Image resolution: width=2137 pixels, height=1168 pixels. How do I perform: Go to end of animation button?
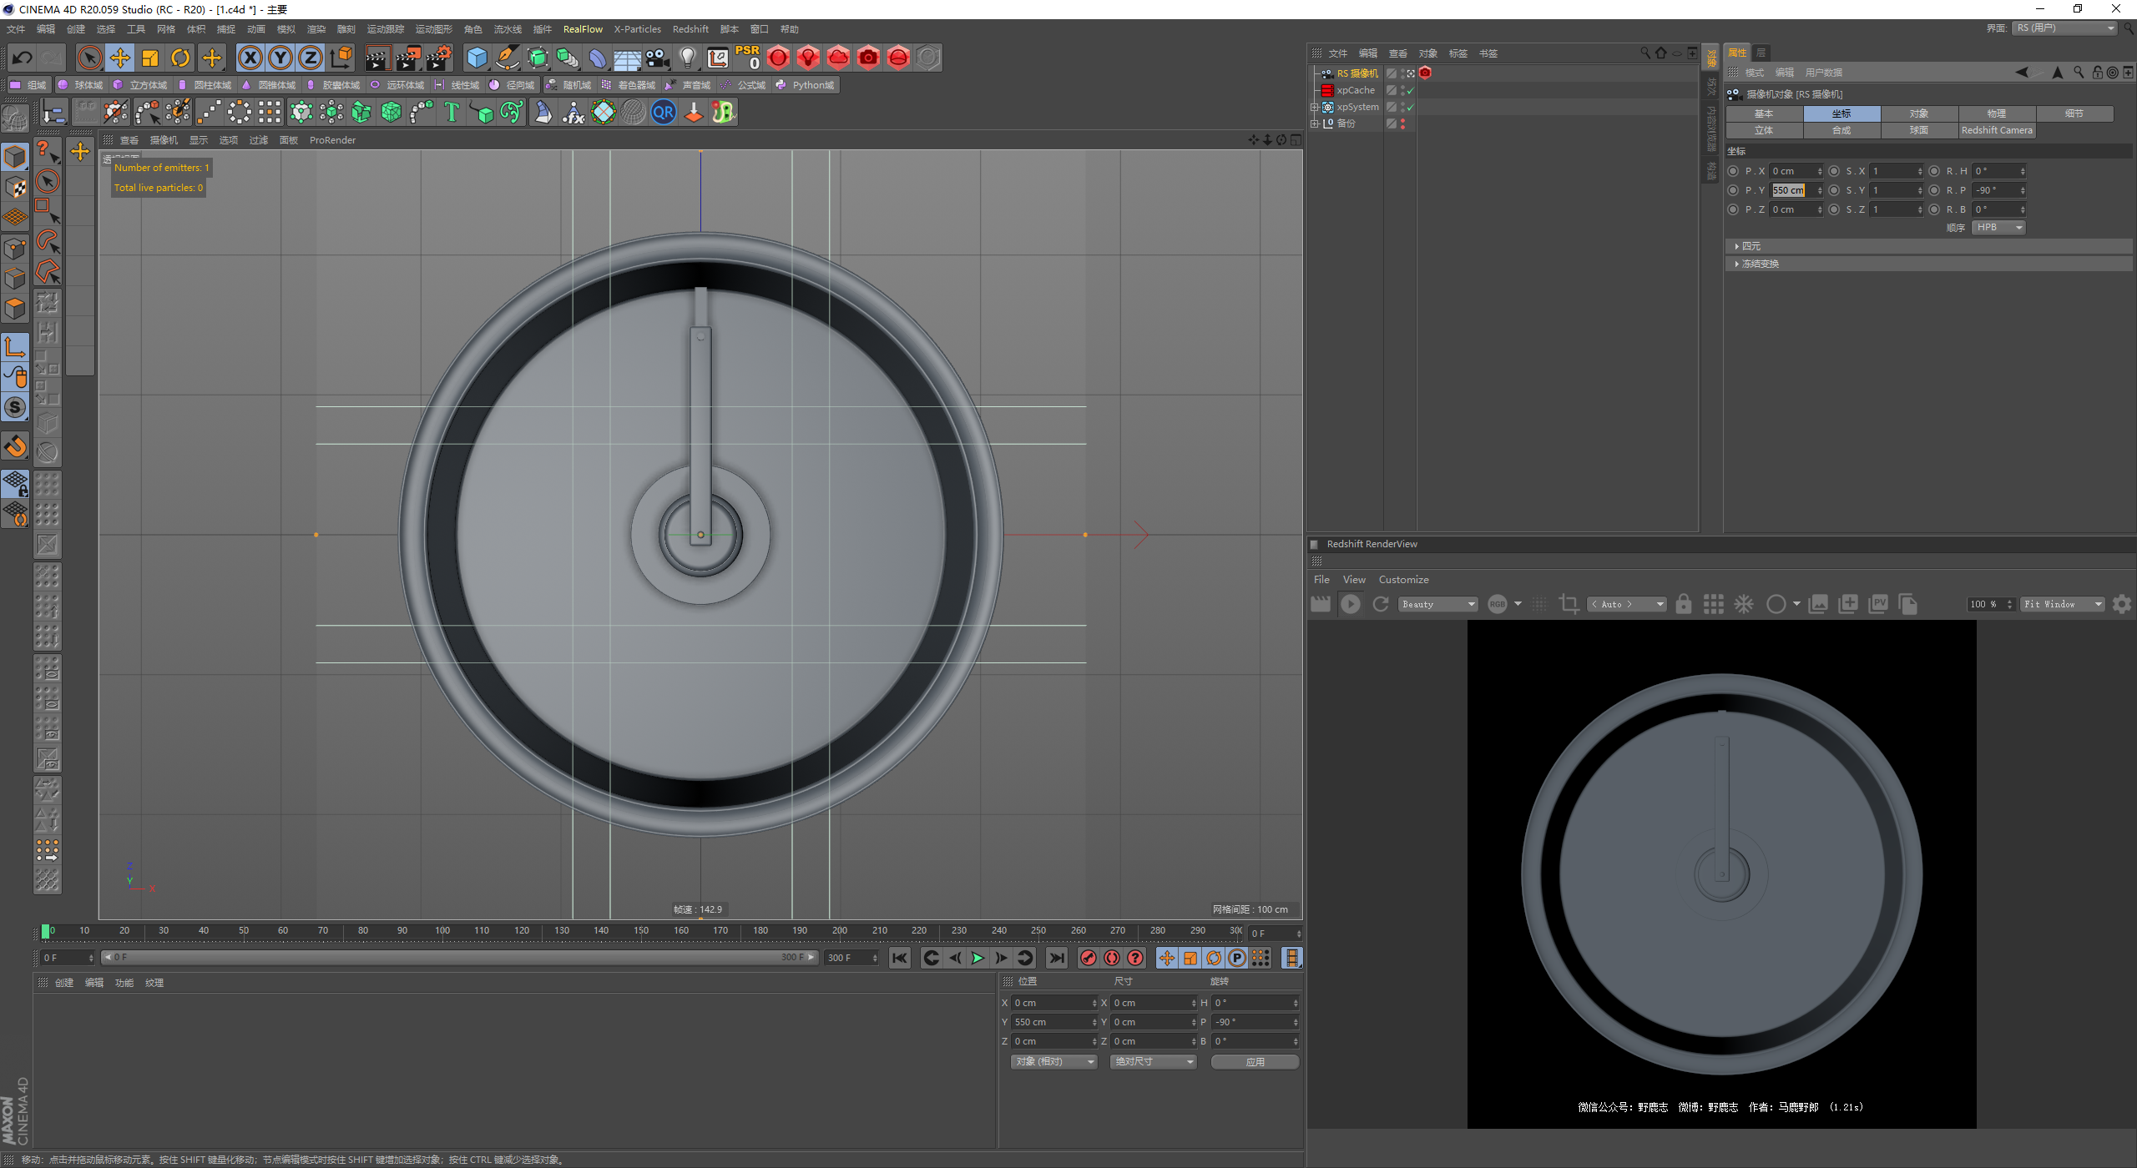click(x=1057, y=958)
